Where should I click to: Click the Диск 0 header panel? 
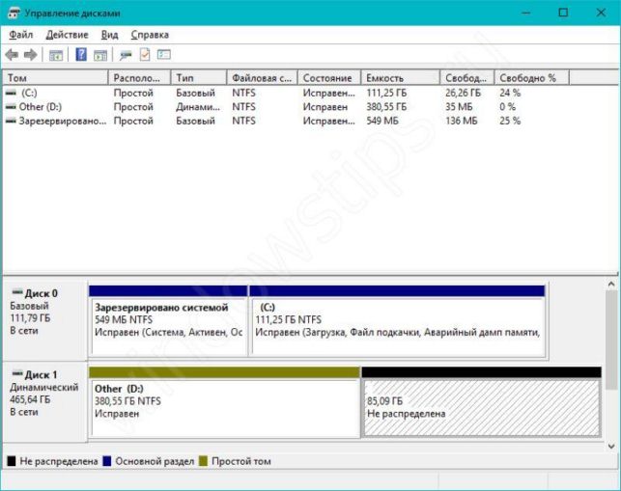coord(44,319)
